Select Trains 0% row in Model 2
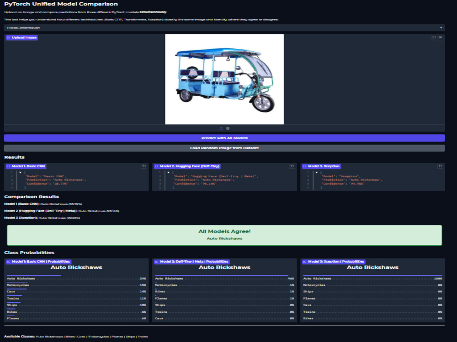Screen dimensions: 457x342 (x=224, y=311)
